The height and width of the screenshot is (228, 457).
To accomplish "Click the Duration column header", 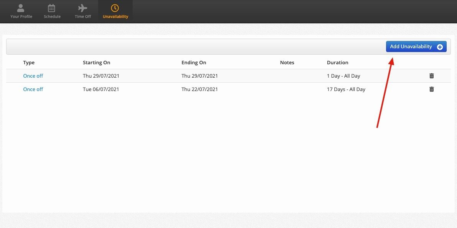I will [337, 62].
